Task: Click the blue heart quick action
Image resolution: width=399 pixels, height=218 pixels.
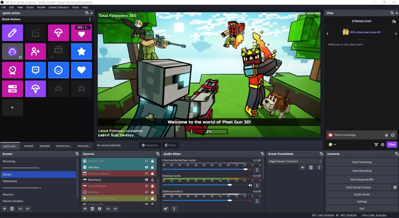Action: pos(81,70)
